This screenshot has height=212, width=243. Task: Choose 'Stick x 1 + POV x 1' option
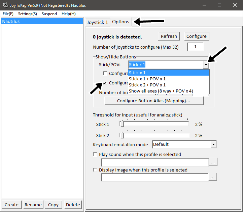(169, 79)
